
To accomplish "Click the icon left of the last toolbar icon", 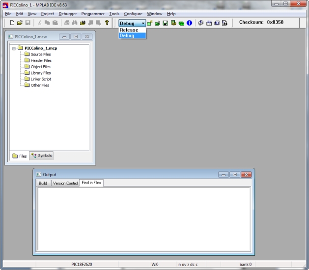I will coord(217,23).
